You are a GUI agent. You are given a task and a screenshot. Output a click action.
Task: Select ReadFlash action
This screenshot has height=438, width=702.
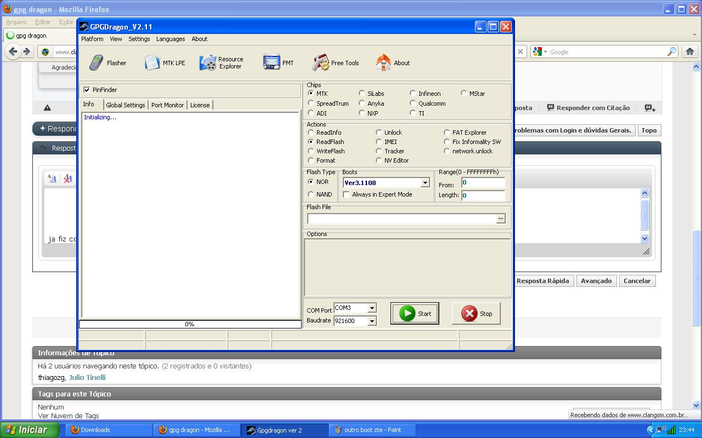(311, 142)
